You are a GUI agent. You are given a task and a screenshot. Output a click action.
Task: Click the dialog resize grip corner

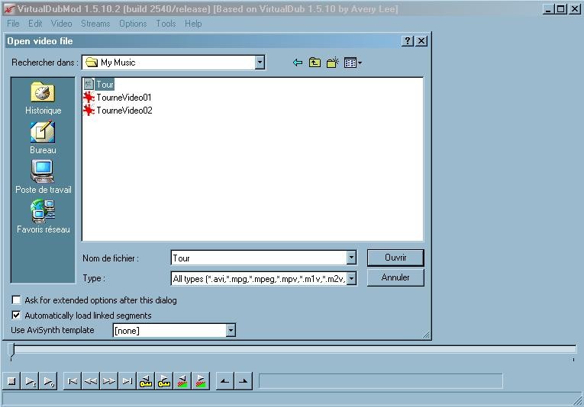tap(427, 335)
